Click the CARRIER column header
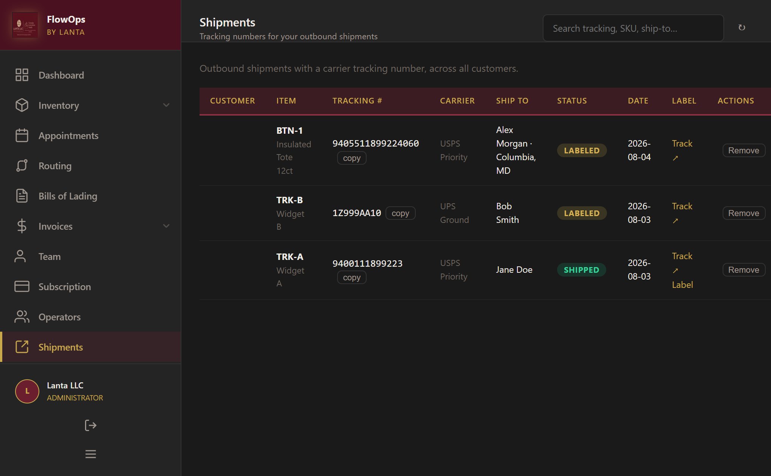 [x=457, y=101]
